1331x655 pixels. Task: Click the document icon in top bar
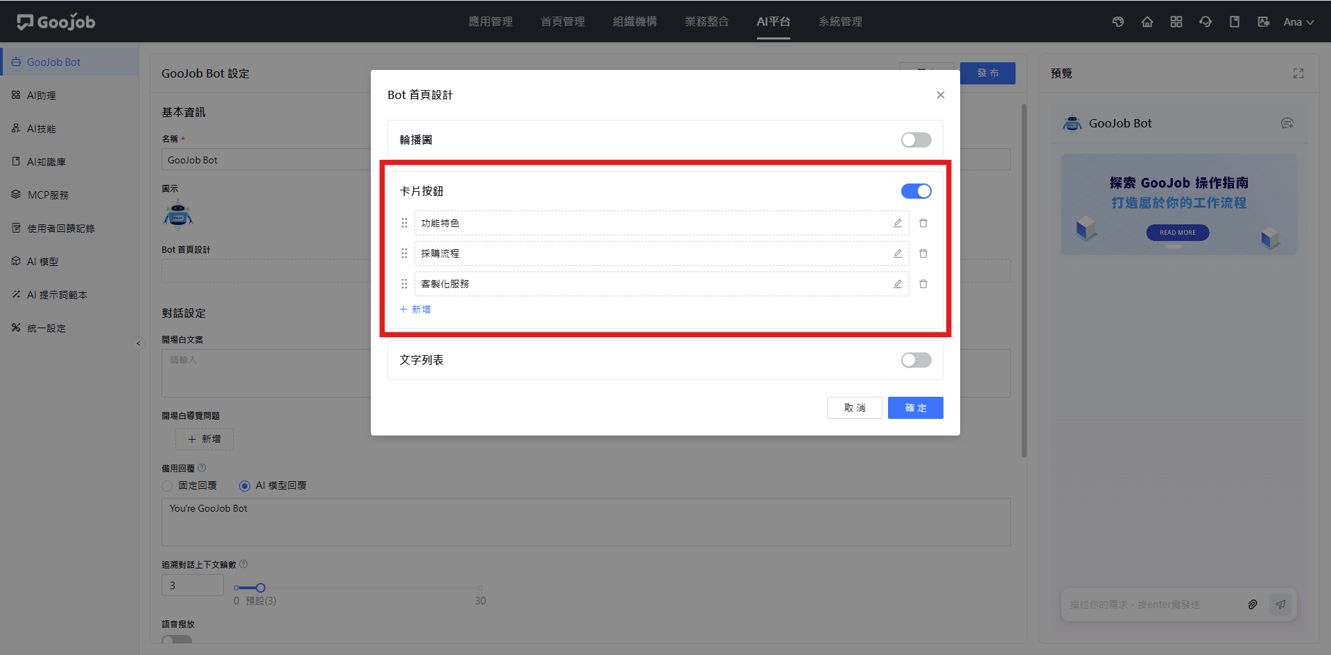point(1235,21)
